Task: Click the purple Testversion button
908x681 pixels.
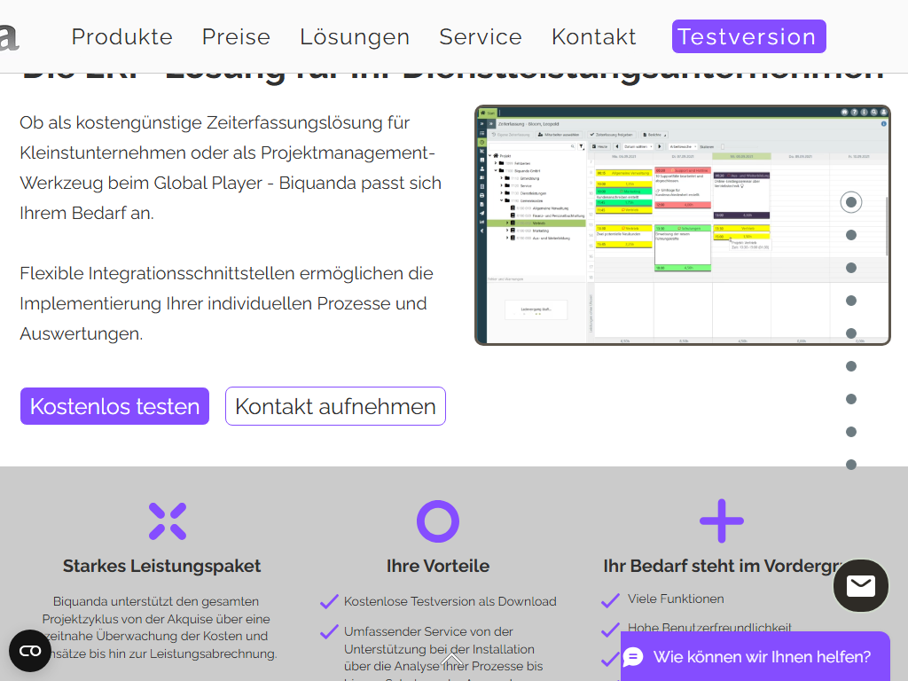Action: click(748, 36)
